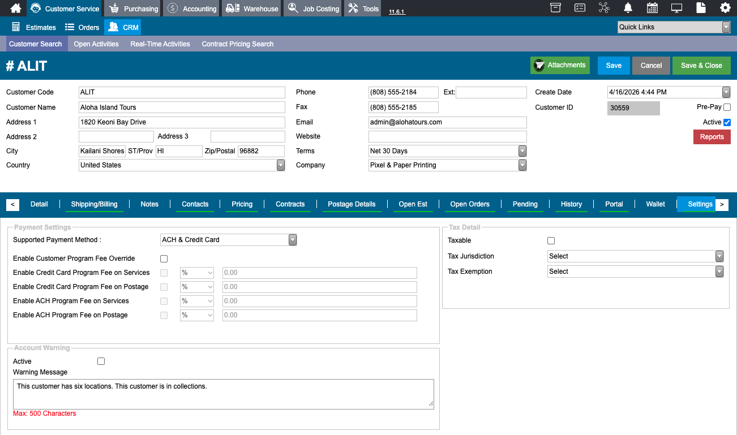This screenshot has width=737, height=435.
Task: Click the Orders list icon
Action: 70,27
